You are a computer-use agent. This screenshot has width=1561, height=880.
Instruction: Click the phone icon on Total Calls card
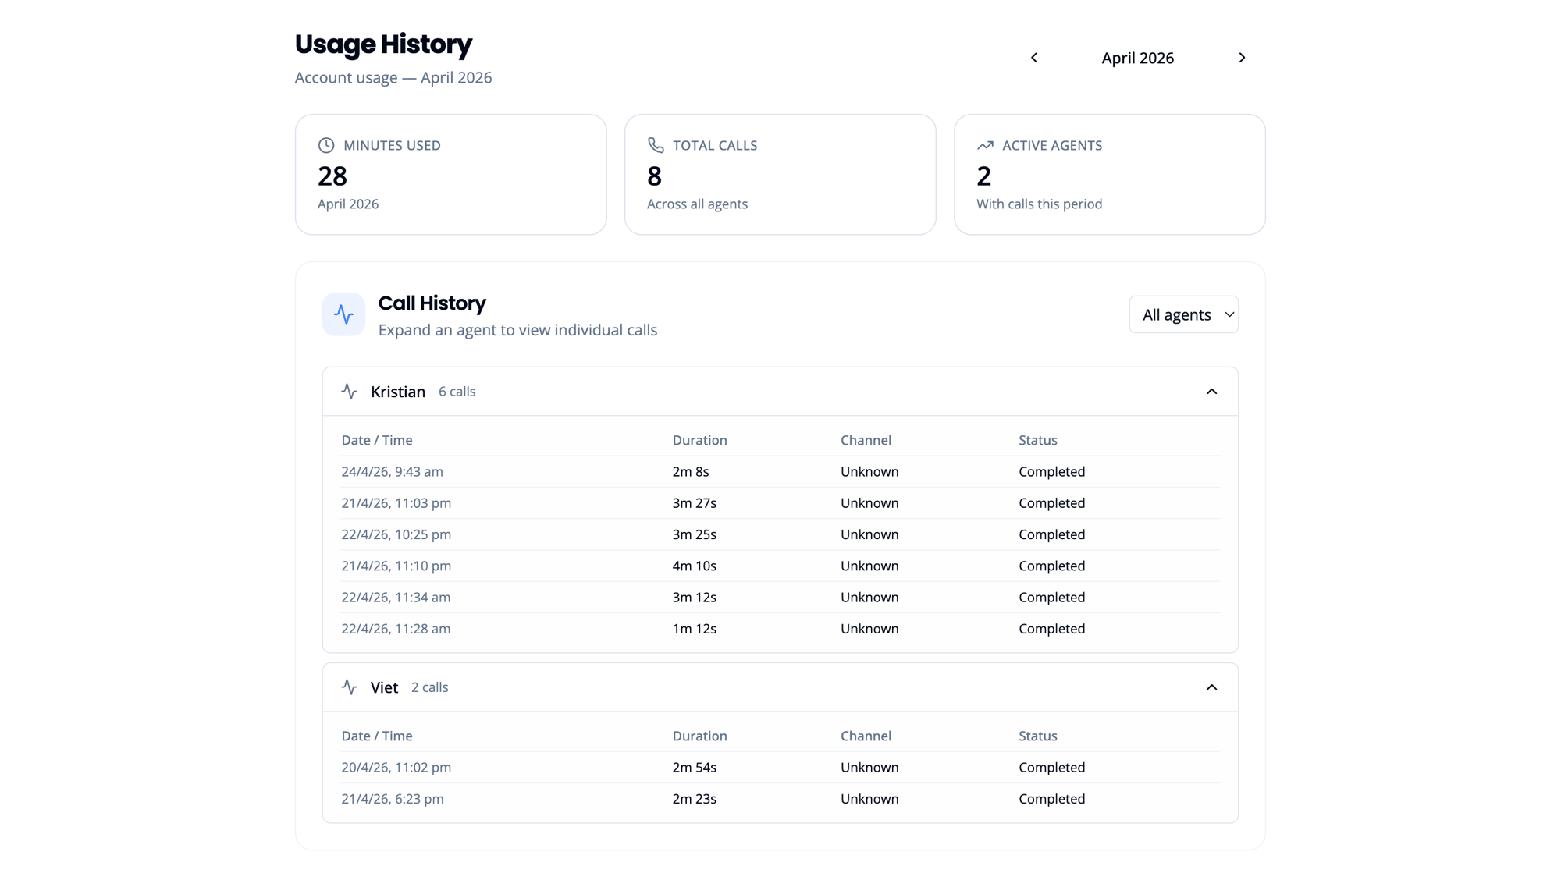click(x=656, y=145)
